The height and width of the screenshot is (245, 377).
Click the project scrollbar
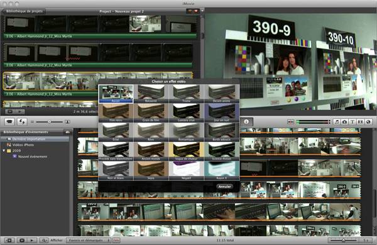click(x=202, y=36)
